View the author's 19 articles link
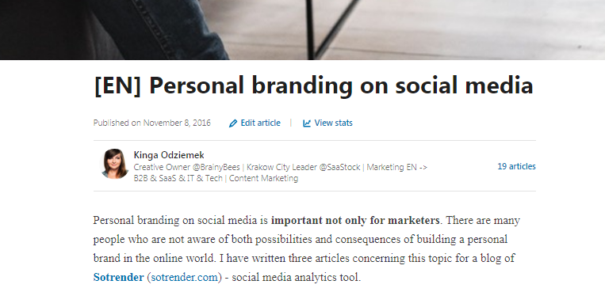The width and height of the screenshot is (605, 292). pos(516,166)
